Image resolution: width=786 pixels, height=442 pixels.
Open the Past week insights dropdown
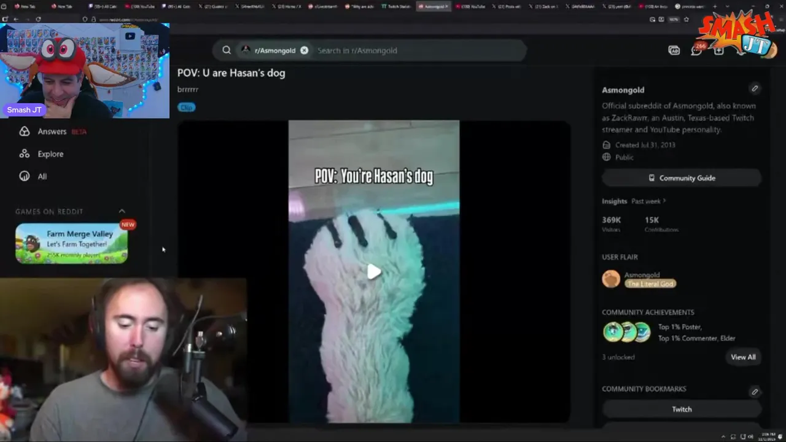(x=648, y=201)
